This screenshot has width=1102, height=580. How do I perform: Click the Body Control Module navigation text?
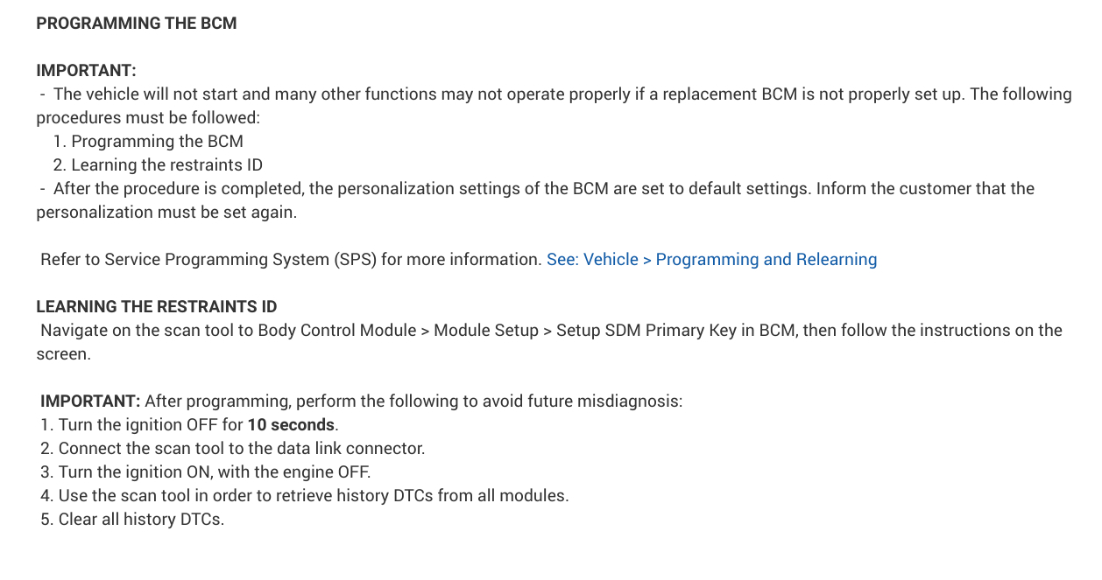(x=337, y=331)
